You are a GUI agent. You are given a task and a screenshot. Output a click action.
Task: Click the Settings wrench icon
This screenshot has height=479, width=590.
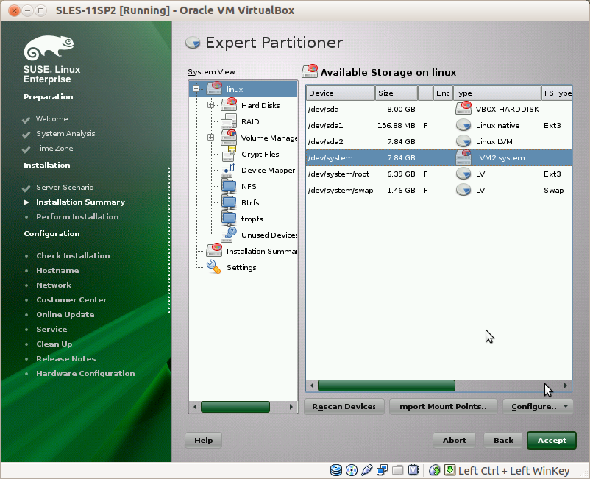pos(213,267)
